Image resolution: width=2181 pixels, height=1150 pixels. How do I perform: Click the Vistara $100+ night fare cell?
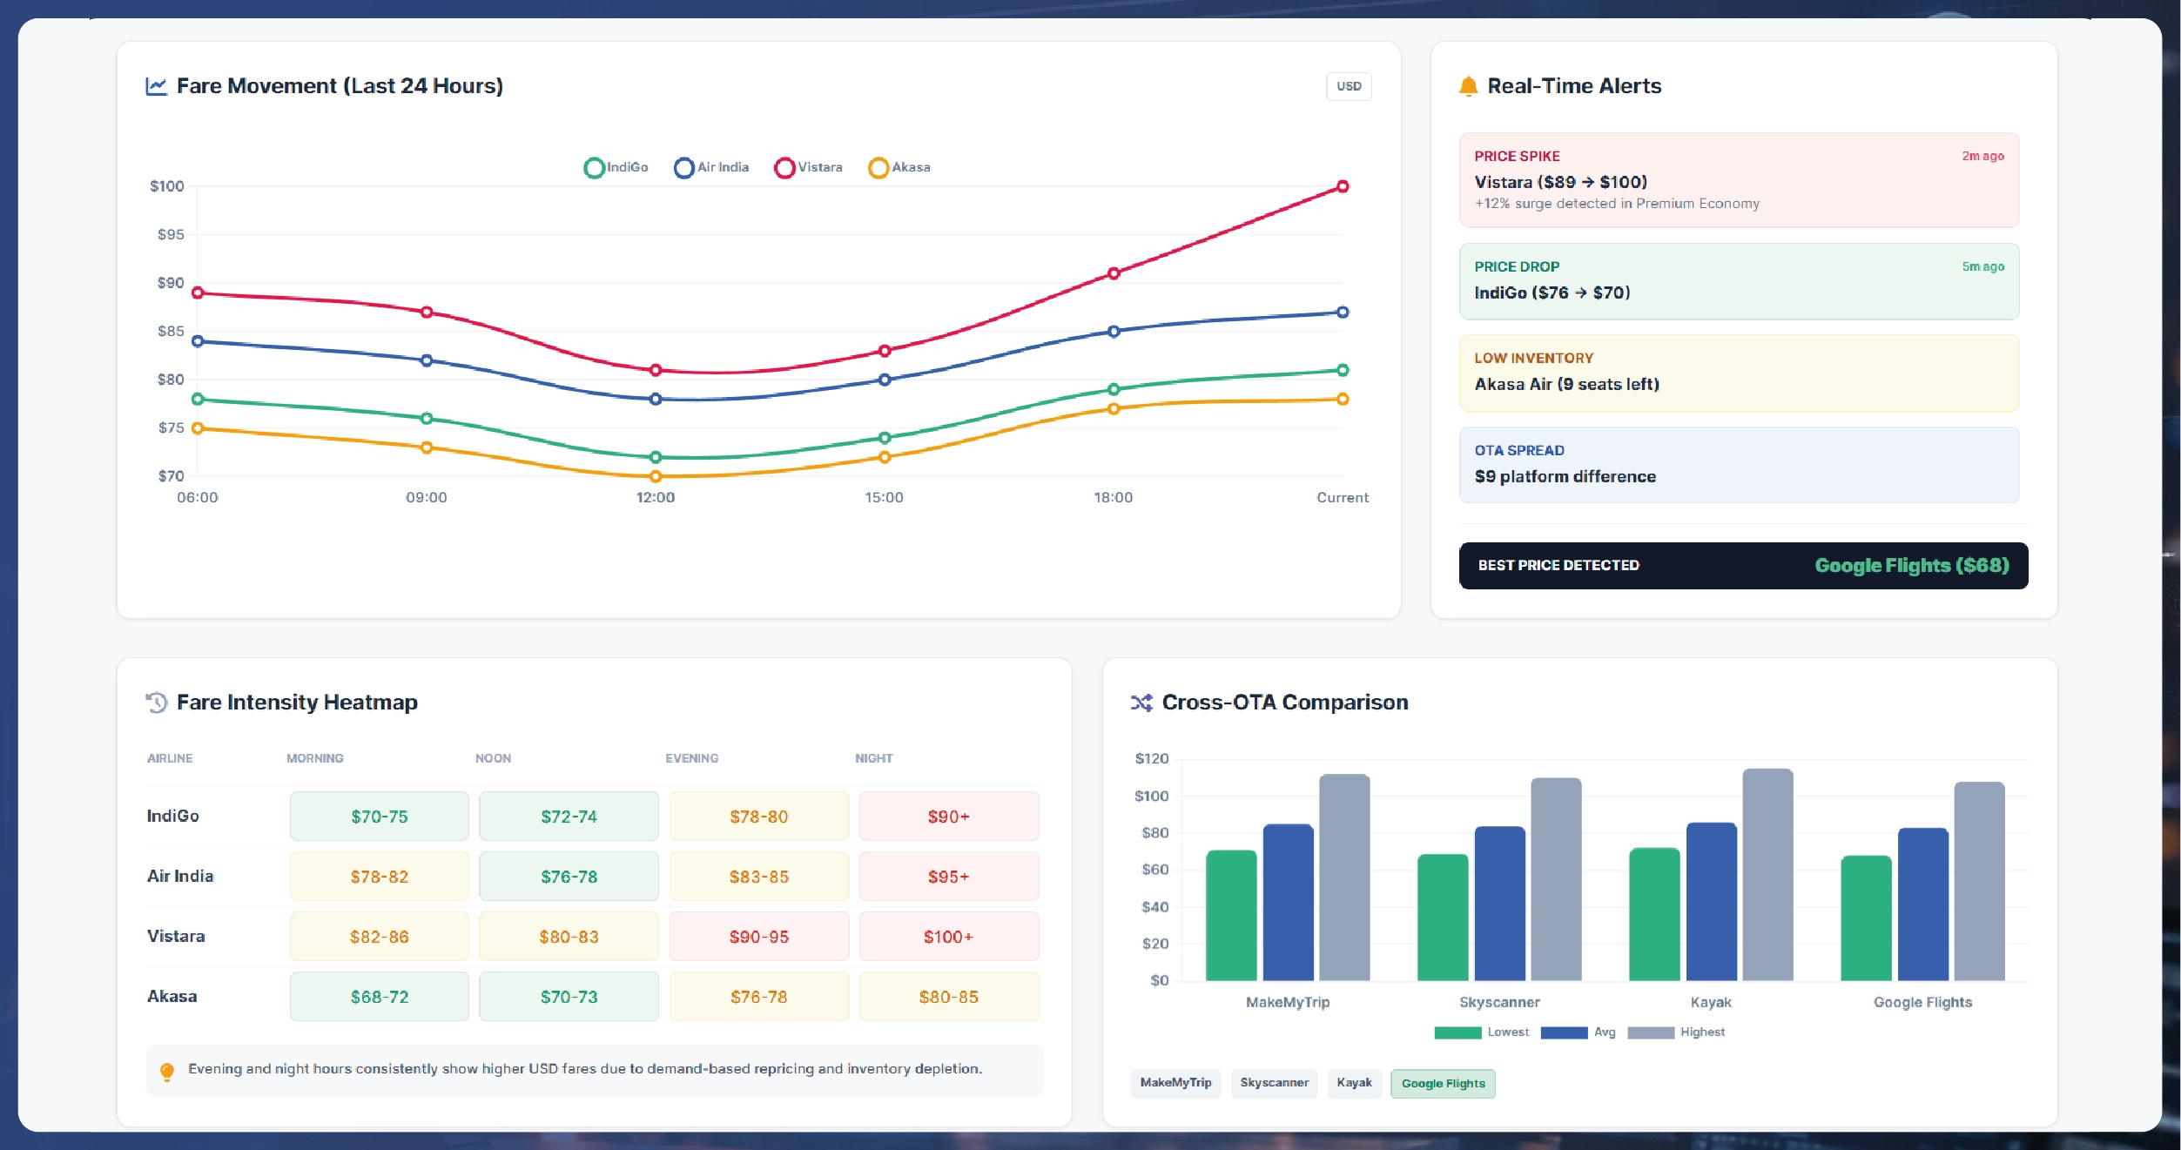(948, 937)
